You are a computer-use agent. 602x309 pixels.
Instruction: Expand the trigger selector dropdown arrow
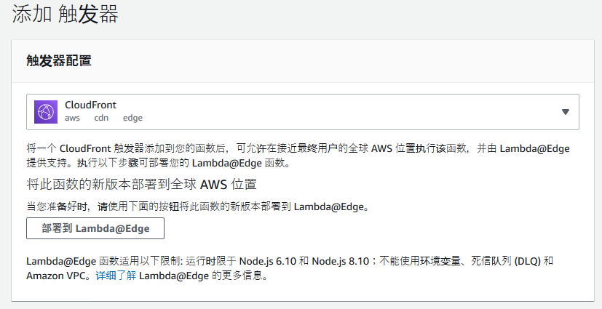point(565,112)
